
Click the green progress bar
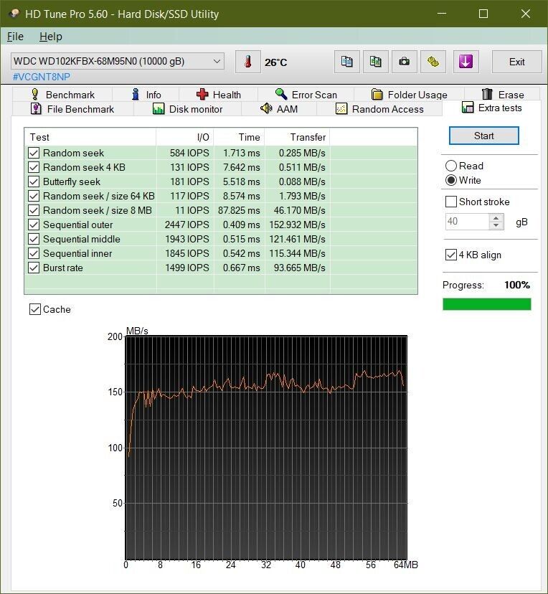tap(486, 304)
